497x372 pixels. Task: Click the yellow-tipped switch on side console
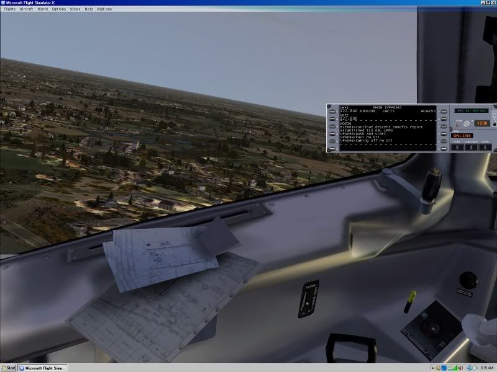click(411, 300)
